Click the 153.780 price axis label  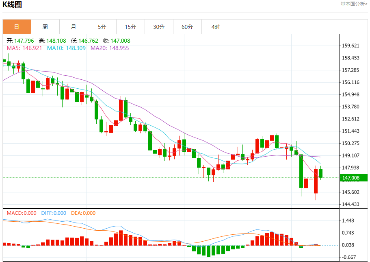point(351,107)
